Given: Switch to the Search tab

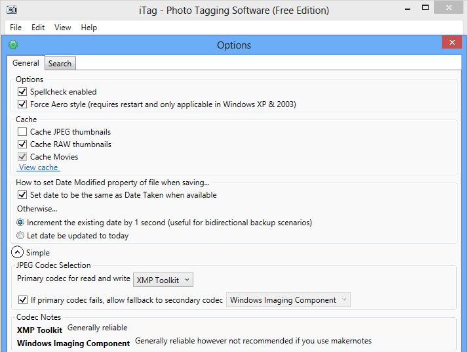Looking at the screenshot, I should coord(60,64).
